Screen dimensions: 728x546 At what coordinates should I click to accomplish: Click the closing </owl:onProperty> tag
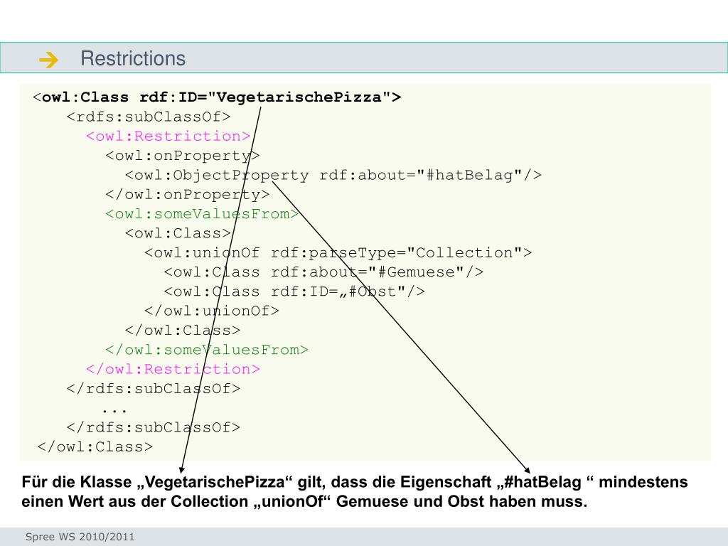(x=188, y=195)
